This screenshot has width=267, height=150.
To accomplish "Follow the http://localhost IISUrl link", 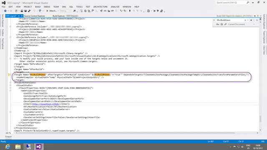I will (x=45, y=104).
